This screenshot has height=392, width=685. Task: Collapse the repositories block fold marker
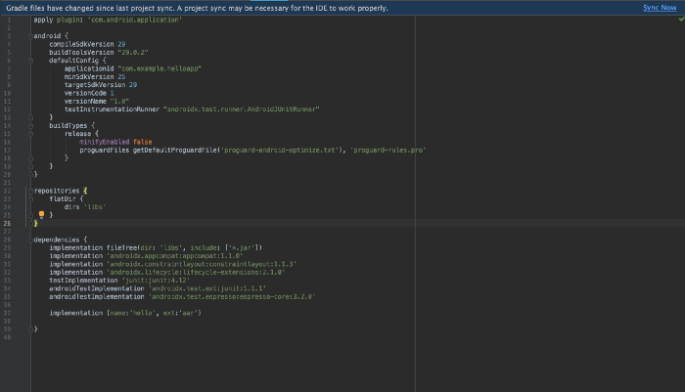point(30,191)
